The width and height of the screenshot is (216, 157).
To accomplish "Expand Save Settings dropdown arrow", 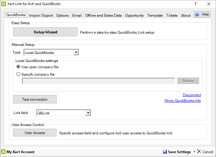I will coord(194,152).
